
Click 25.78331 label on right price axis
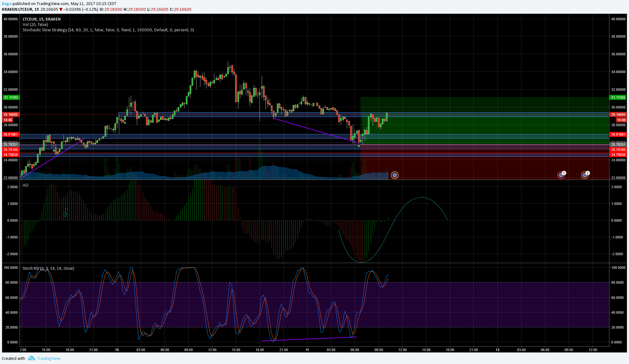pos(618,145)
